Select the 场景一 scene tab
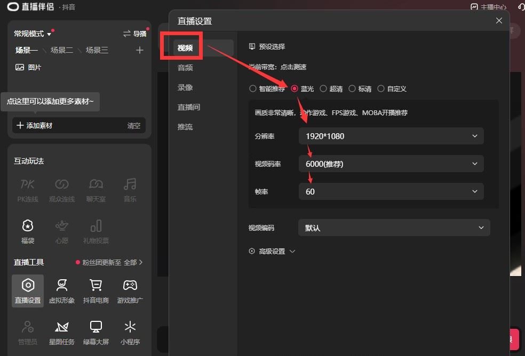The width and height of the screenshot is (525, 356). point(27,50)
